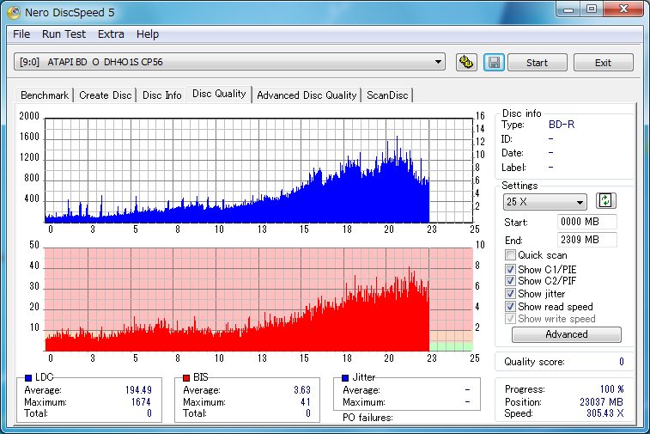Open the File menu
Image resolution: width=650 pixels, height=434 pixels.
coord(21,34)
